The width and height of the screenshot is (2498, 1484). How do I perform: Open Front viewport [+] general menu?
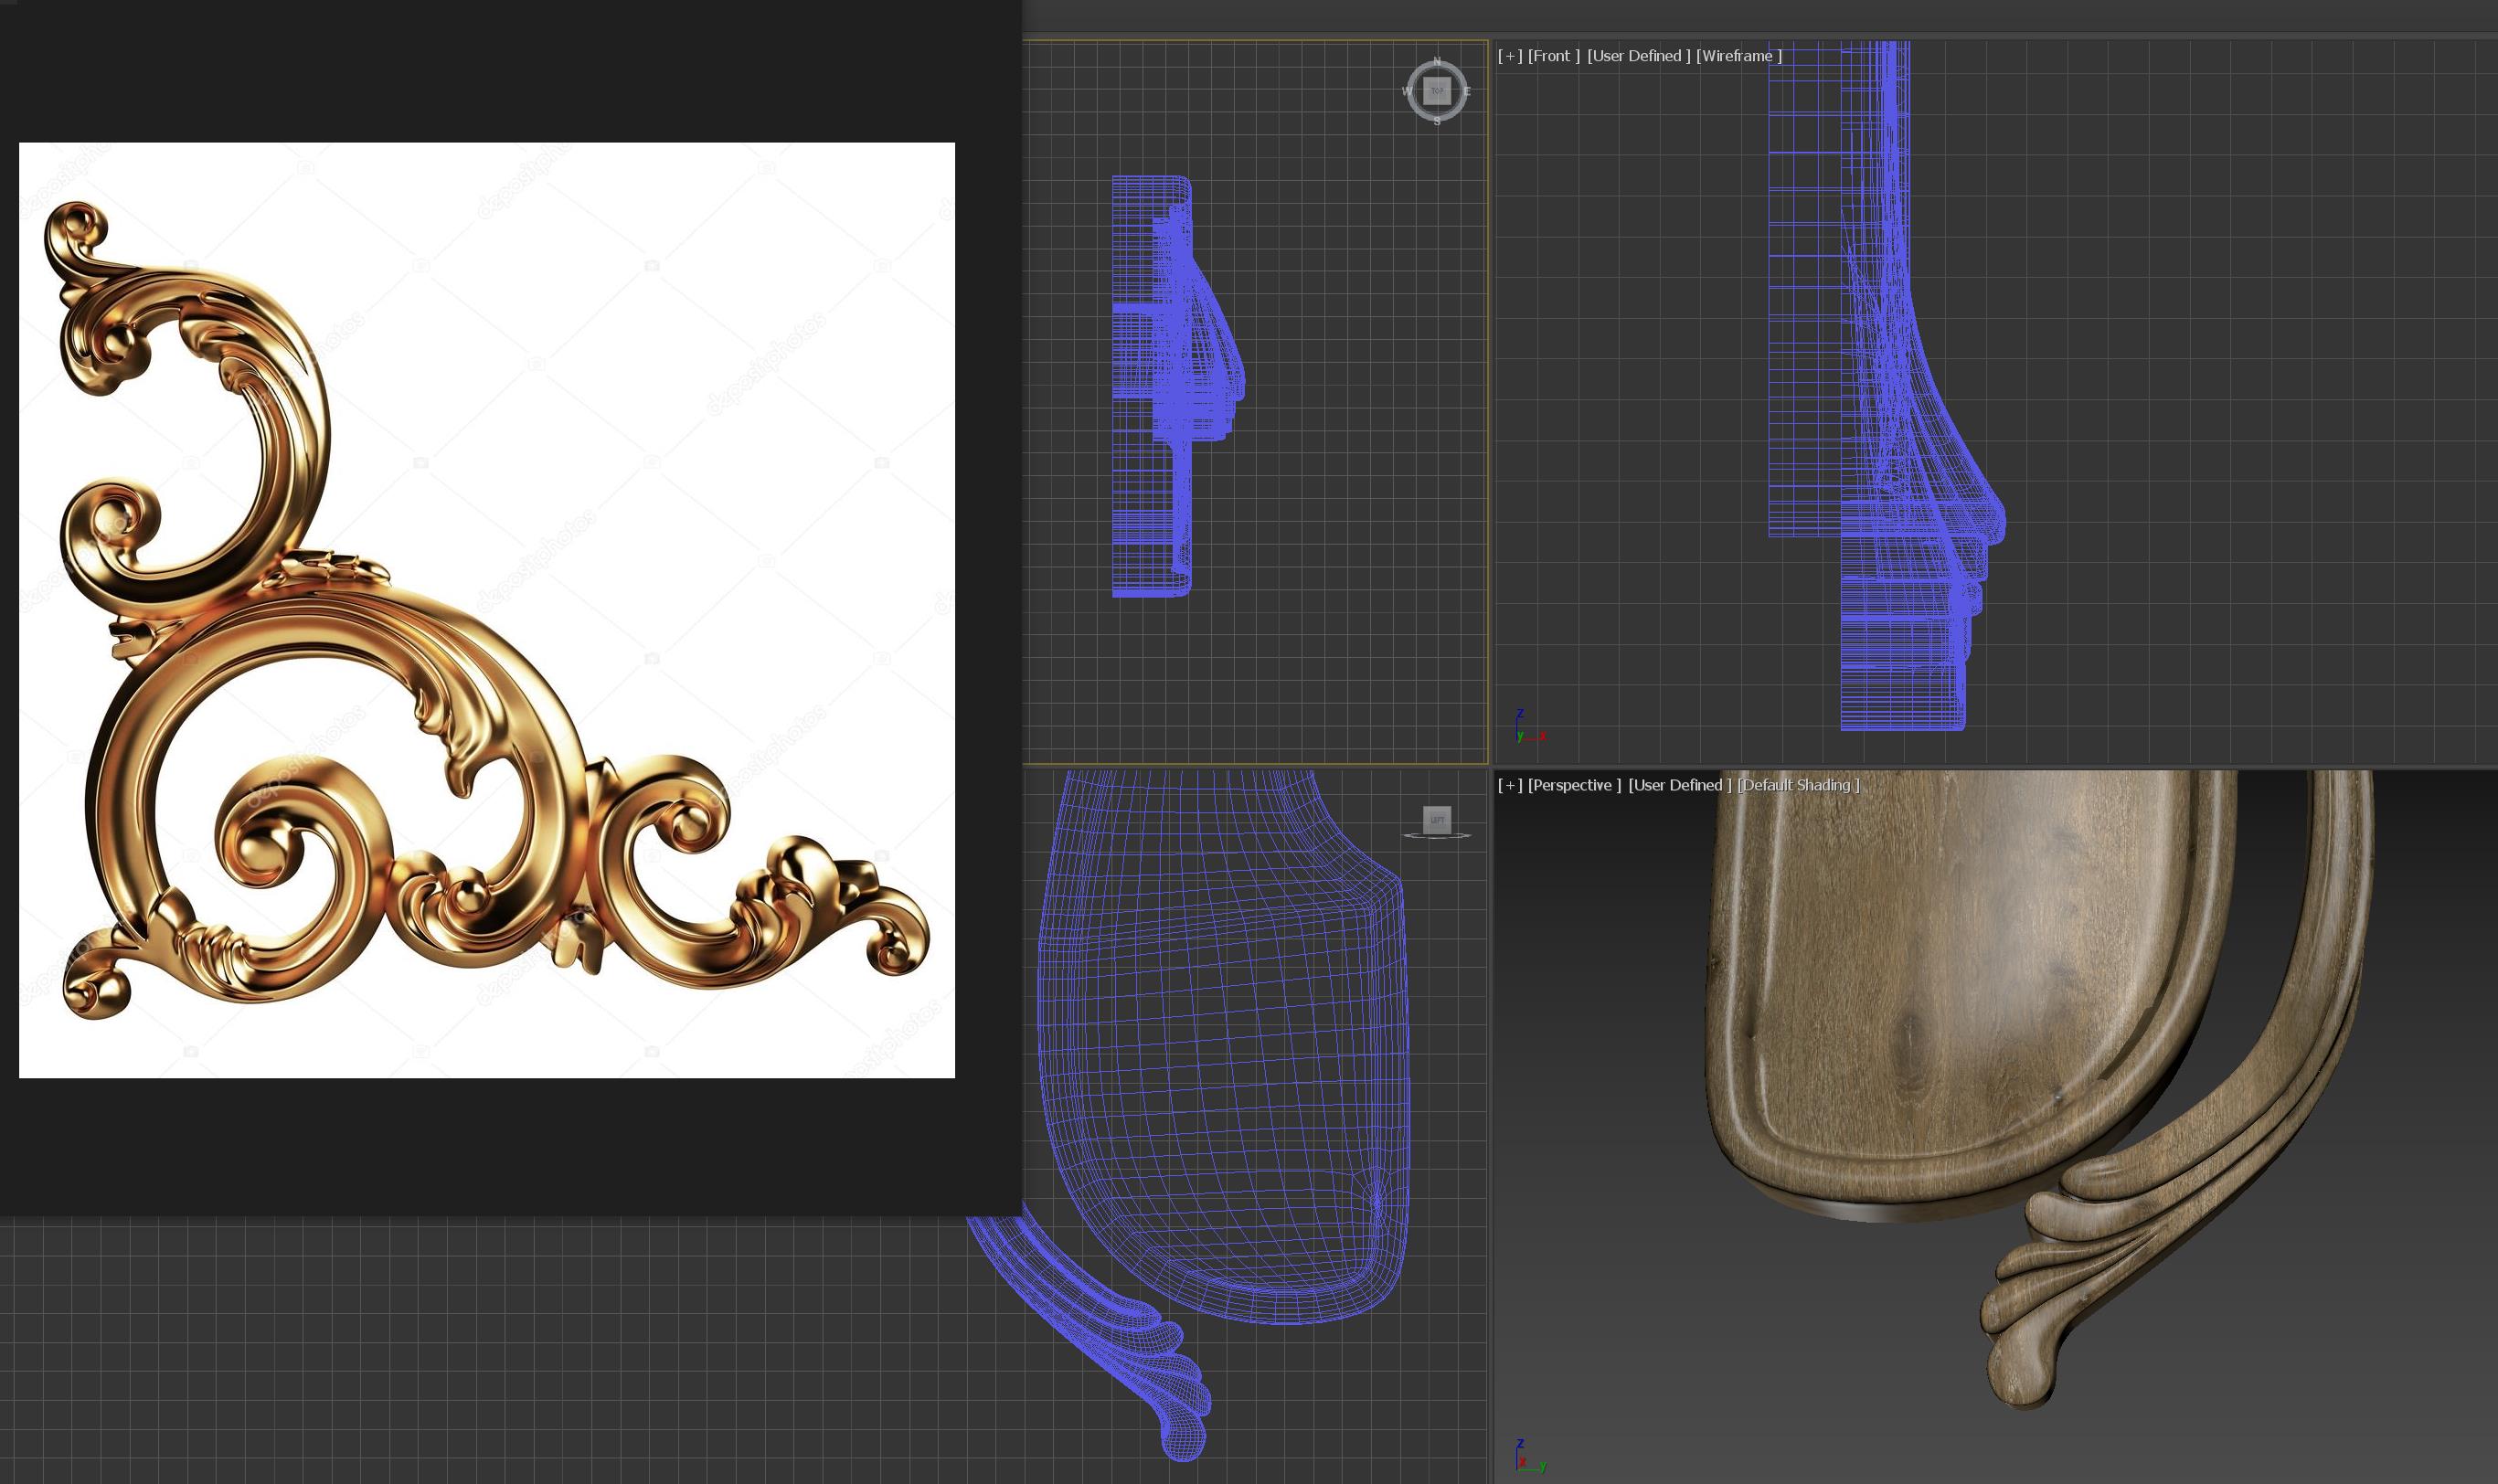(x=1510, y=56)
